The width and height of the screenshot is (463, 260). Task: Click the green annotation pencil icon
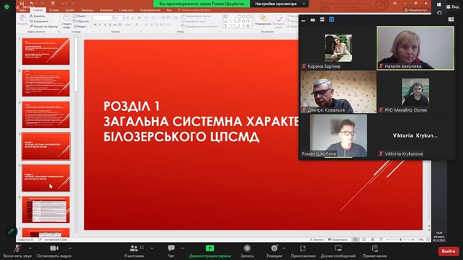pos(11,231)
